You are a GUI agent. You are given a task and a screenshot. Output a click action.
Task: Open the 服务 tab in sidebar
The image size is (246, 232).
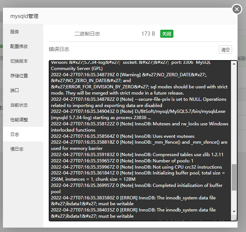(x=23, y=32)
